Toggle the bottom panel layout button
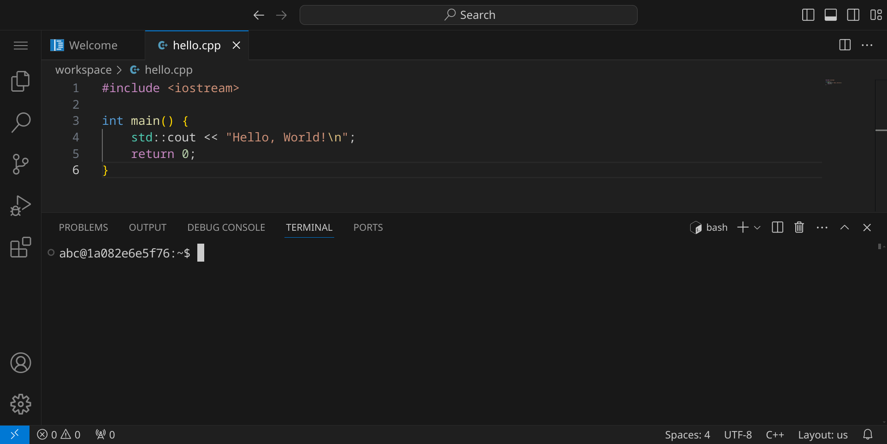 tap(831, 15)
